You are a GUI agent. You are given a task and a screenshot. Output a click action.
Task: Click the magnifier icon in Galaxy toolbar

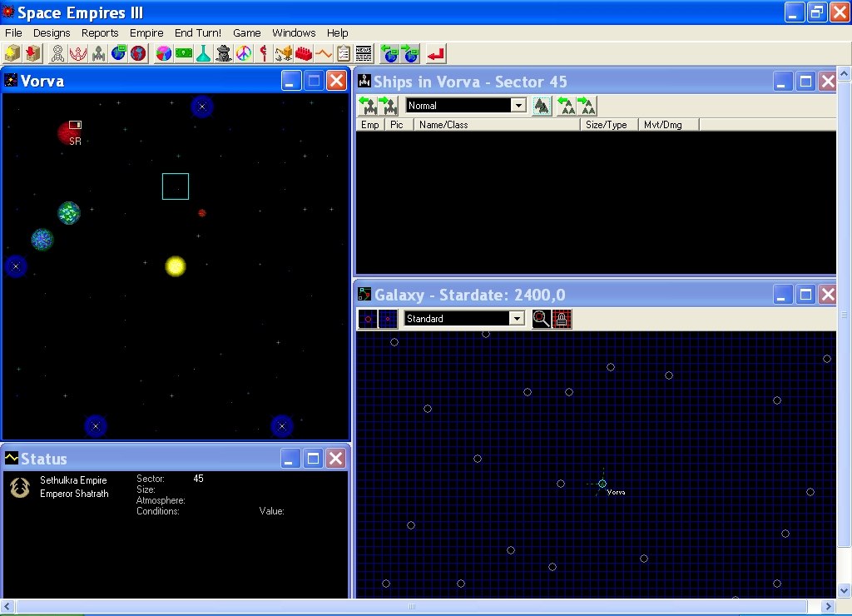point(541,319)
